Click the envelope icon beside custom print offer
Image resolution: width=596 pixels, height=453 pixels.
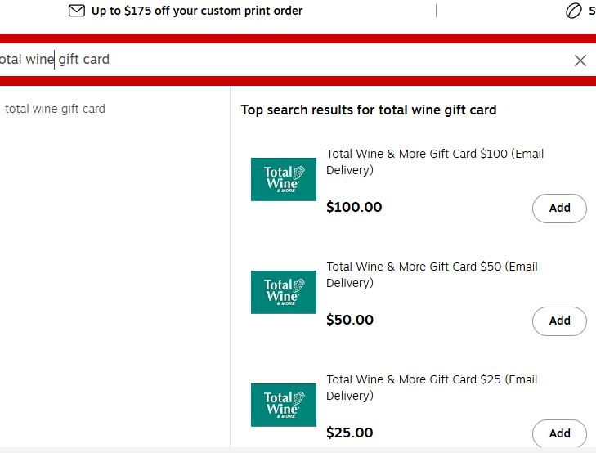pos(76,11)
